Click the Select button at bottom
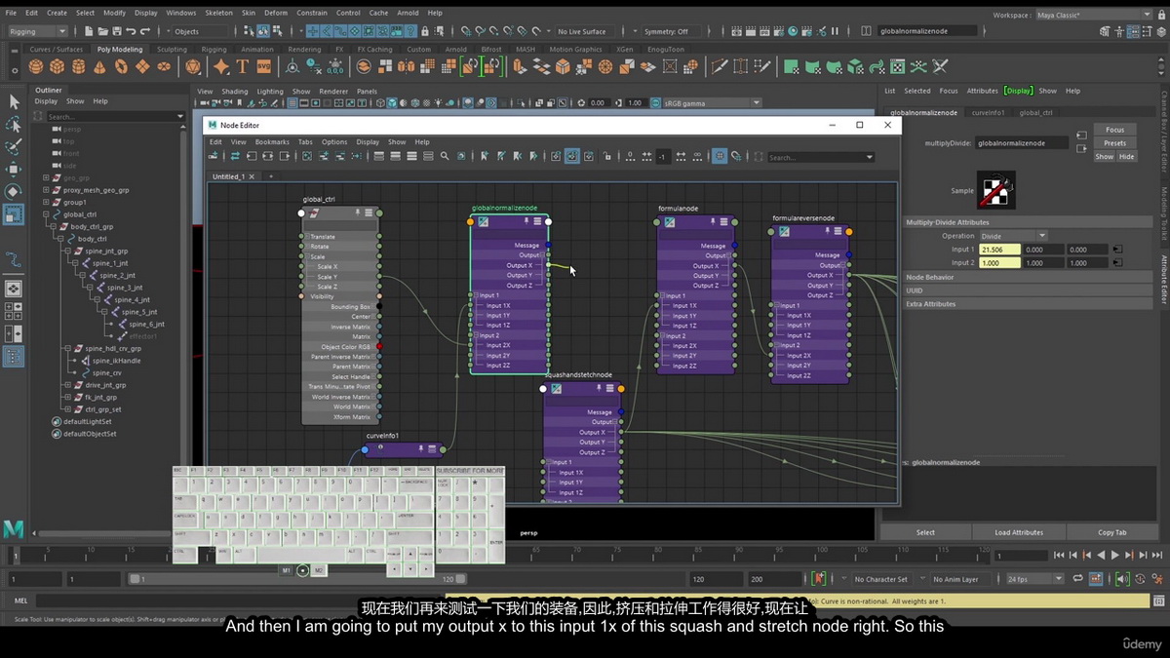 click(x=925, y=532)
